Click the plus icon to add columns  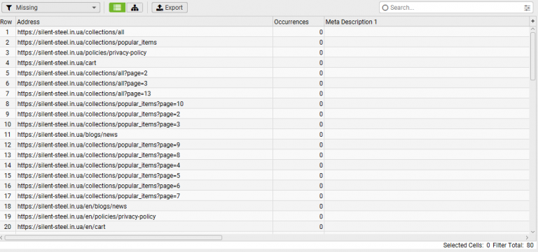[533, 21]
